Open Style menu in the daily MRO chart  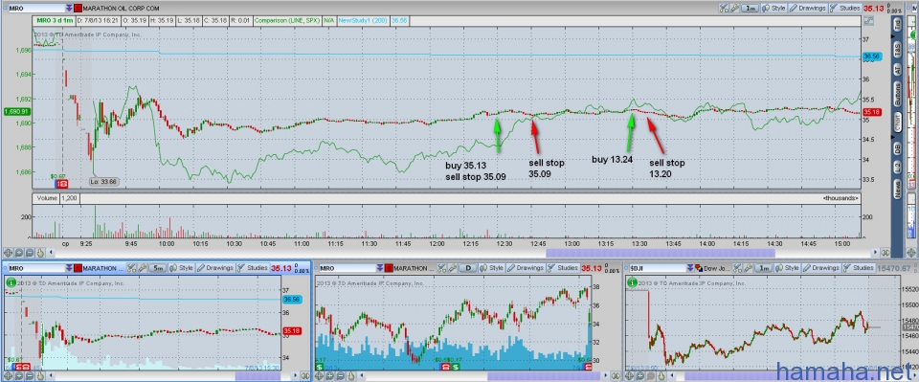click(x=491, y=268)
